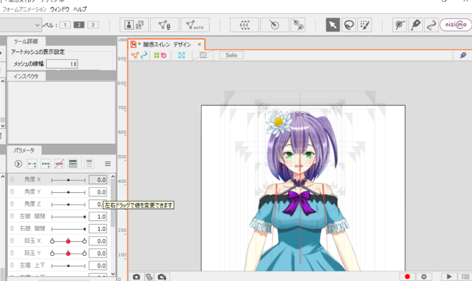The image size is (472, 281).
Task: Toggle the blue crossed-square view icon
Action: click(181, 55)
